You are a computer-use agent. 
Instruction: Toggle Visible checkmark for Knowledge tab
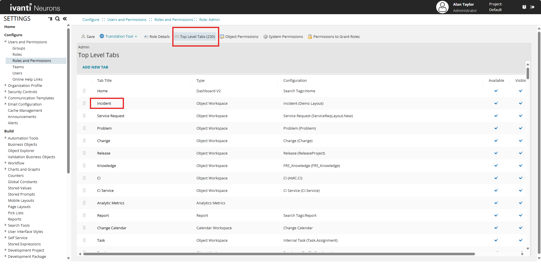click(521, 166)
